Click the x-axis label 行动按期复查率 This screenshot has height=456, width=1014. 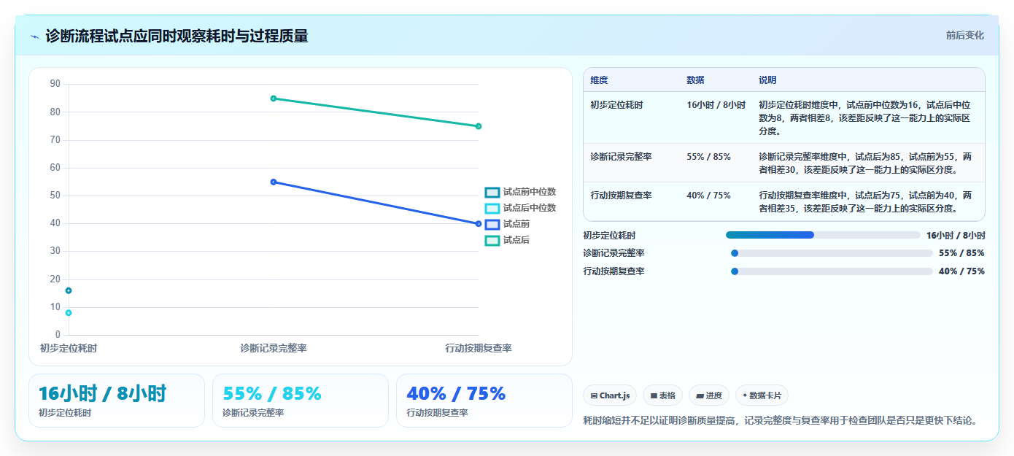[x=479, y=349]
